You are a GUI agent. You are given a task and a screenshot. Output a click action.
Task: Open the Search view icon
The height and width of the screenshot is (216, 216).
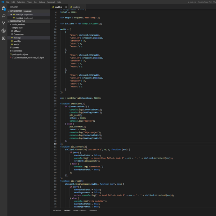click(x=4, y=16)
